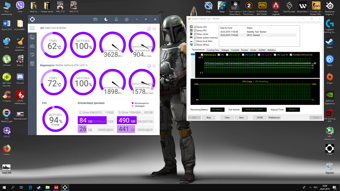Select the WarThunder desktop icon

coord(289,7)
